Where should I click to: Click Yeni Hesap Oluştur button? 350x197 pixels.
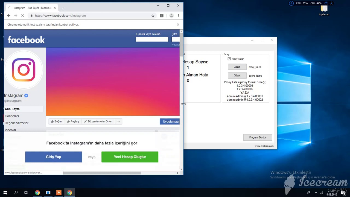130,157
